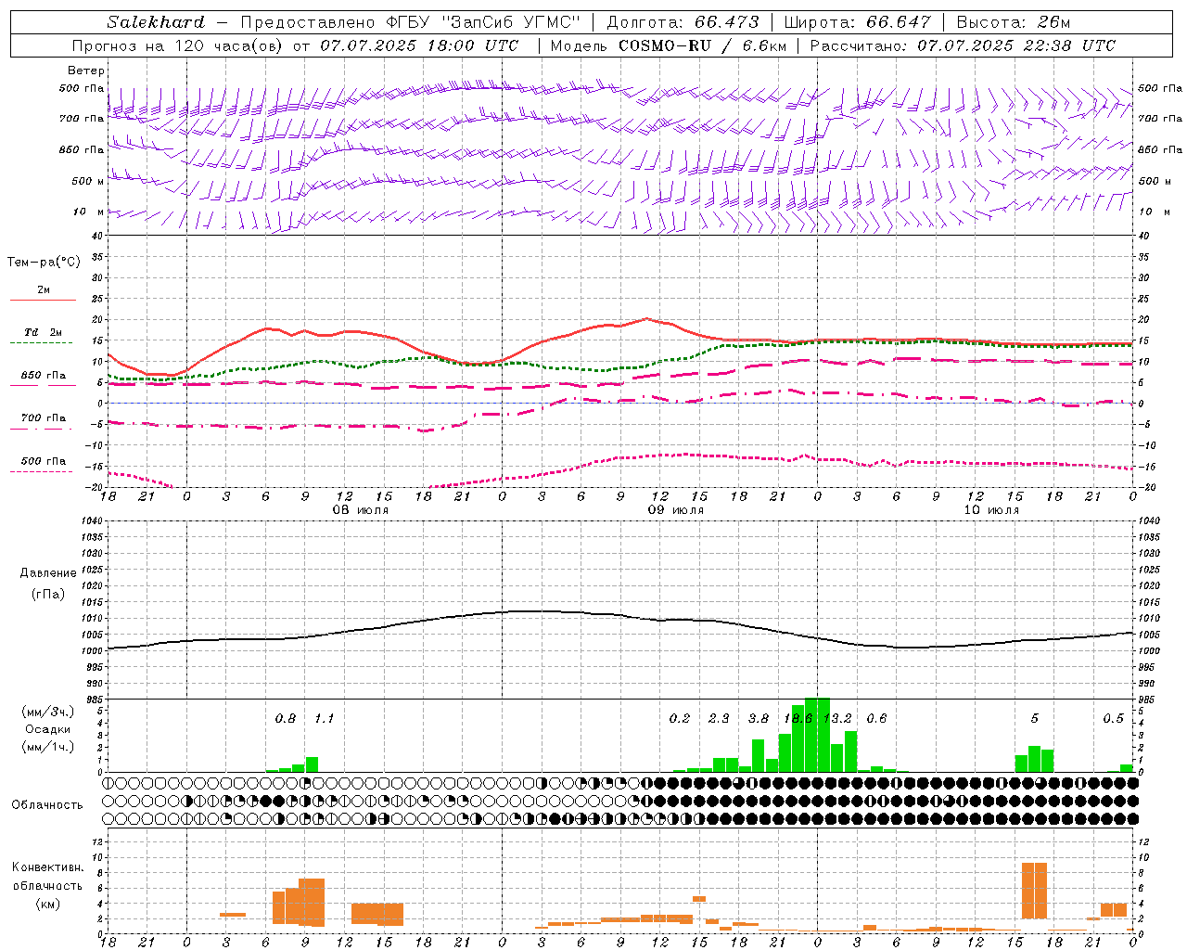1187x950 pixels.
Task: Click the Тем-ра(°C) axis title
Action: pos(44,263)
